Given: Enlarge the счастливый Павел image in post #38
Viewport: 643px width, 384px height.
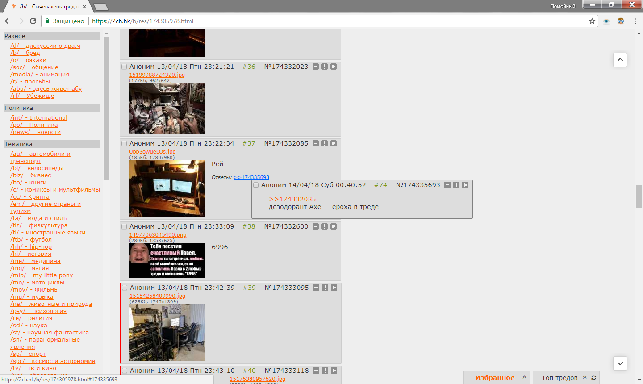Looking at the screenshot, I should [x=167, y=260].
